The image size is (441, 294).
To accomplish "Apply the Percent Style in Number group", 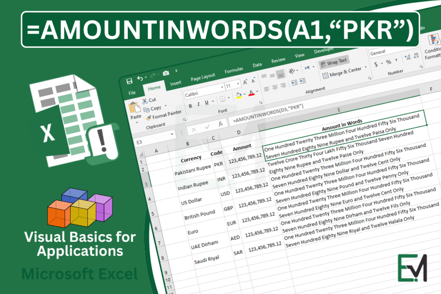I will coord(388,61).
